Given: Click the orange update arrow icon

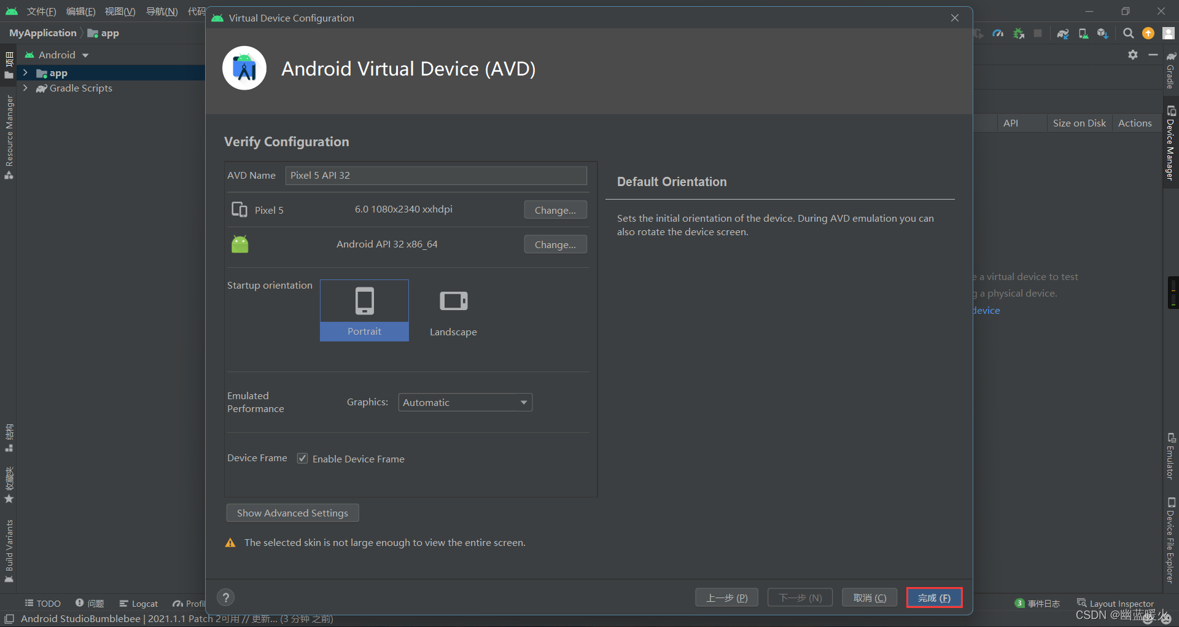Looking at the screenshot, I should (1148, 33).
